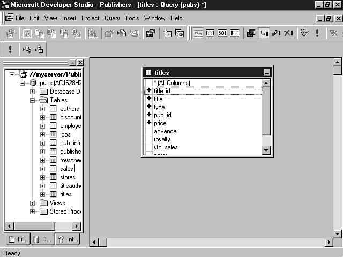The image size is (343, 257).
Task: Toggle the royalty column checkbox
Action: click(149, 139)
